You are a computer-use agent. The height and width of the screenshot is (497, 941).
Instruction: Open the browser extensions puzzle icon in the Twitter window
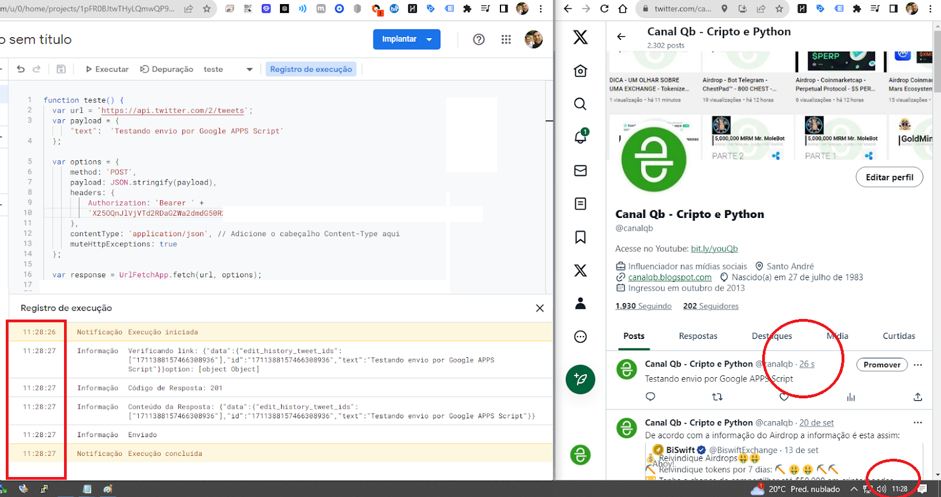click(857, 9)
